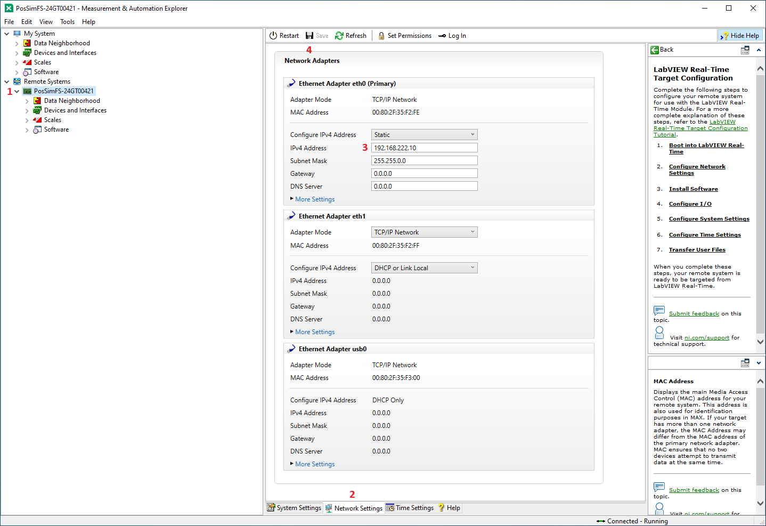Select the PosSimFS-24GT00421 target icon

click(27, 91)
